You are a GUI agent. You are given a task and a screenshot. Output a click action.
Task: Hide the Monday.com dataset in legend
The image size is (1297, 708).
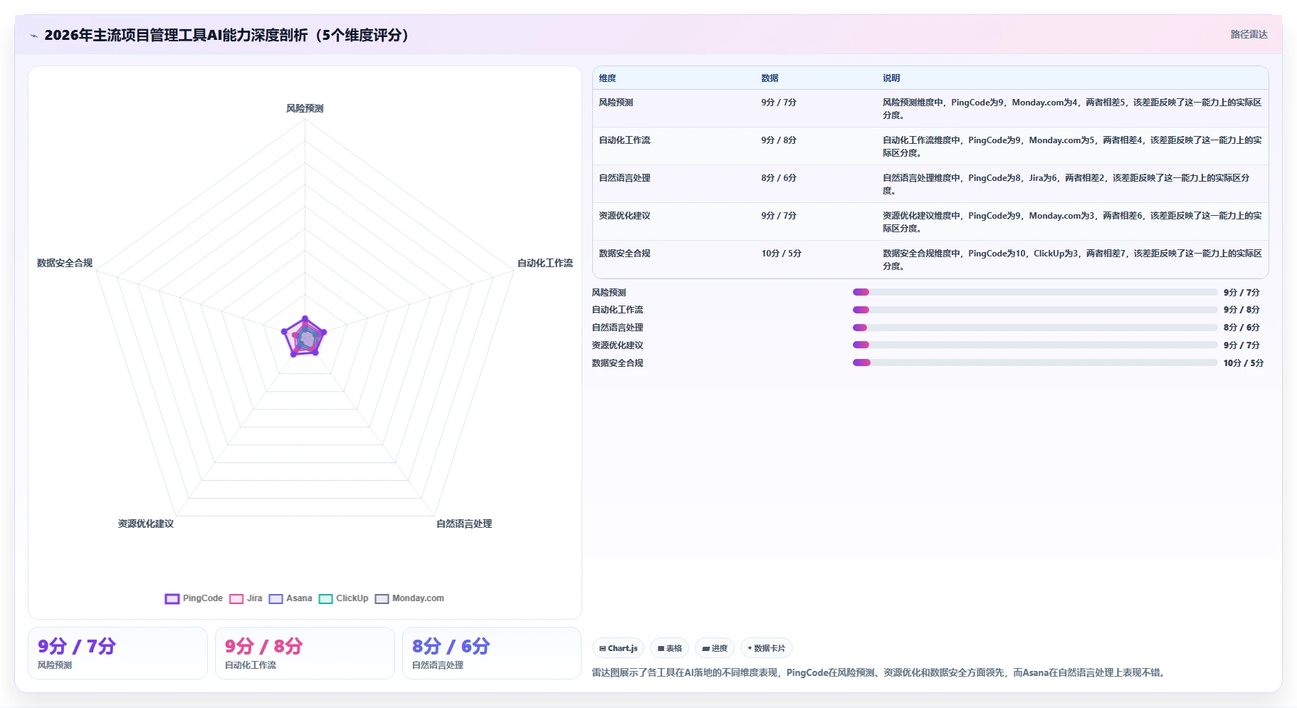point(382,598)
